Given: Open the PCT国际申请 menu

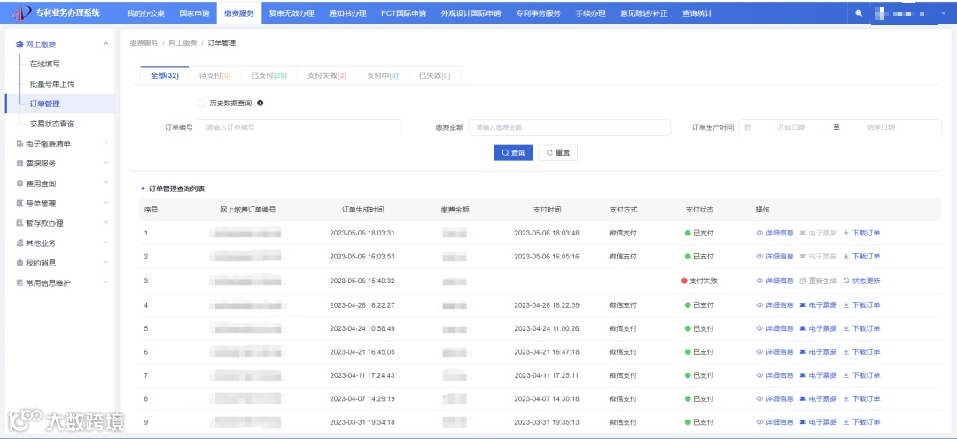Looking at the screenshot, I should pos(403,12).
